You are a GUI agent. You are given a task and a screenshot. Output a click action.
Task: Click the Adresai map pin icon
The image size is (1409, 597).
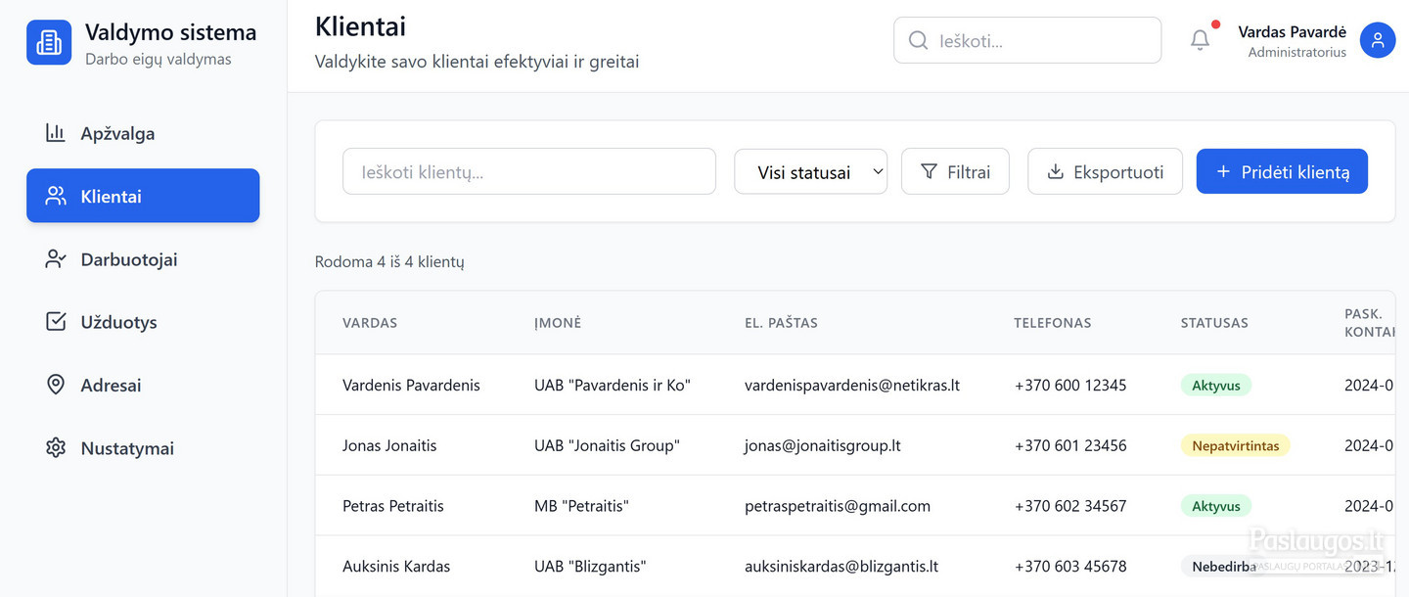tap(56, 385)
